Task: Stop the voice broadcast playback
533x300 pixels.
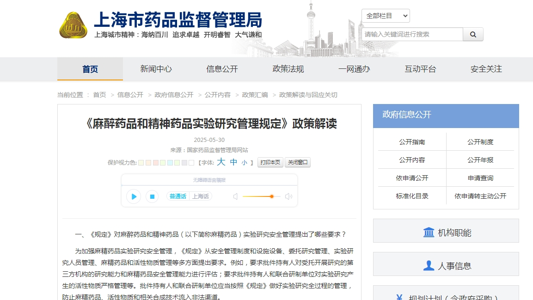Action: coord(152,196)
